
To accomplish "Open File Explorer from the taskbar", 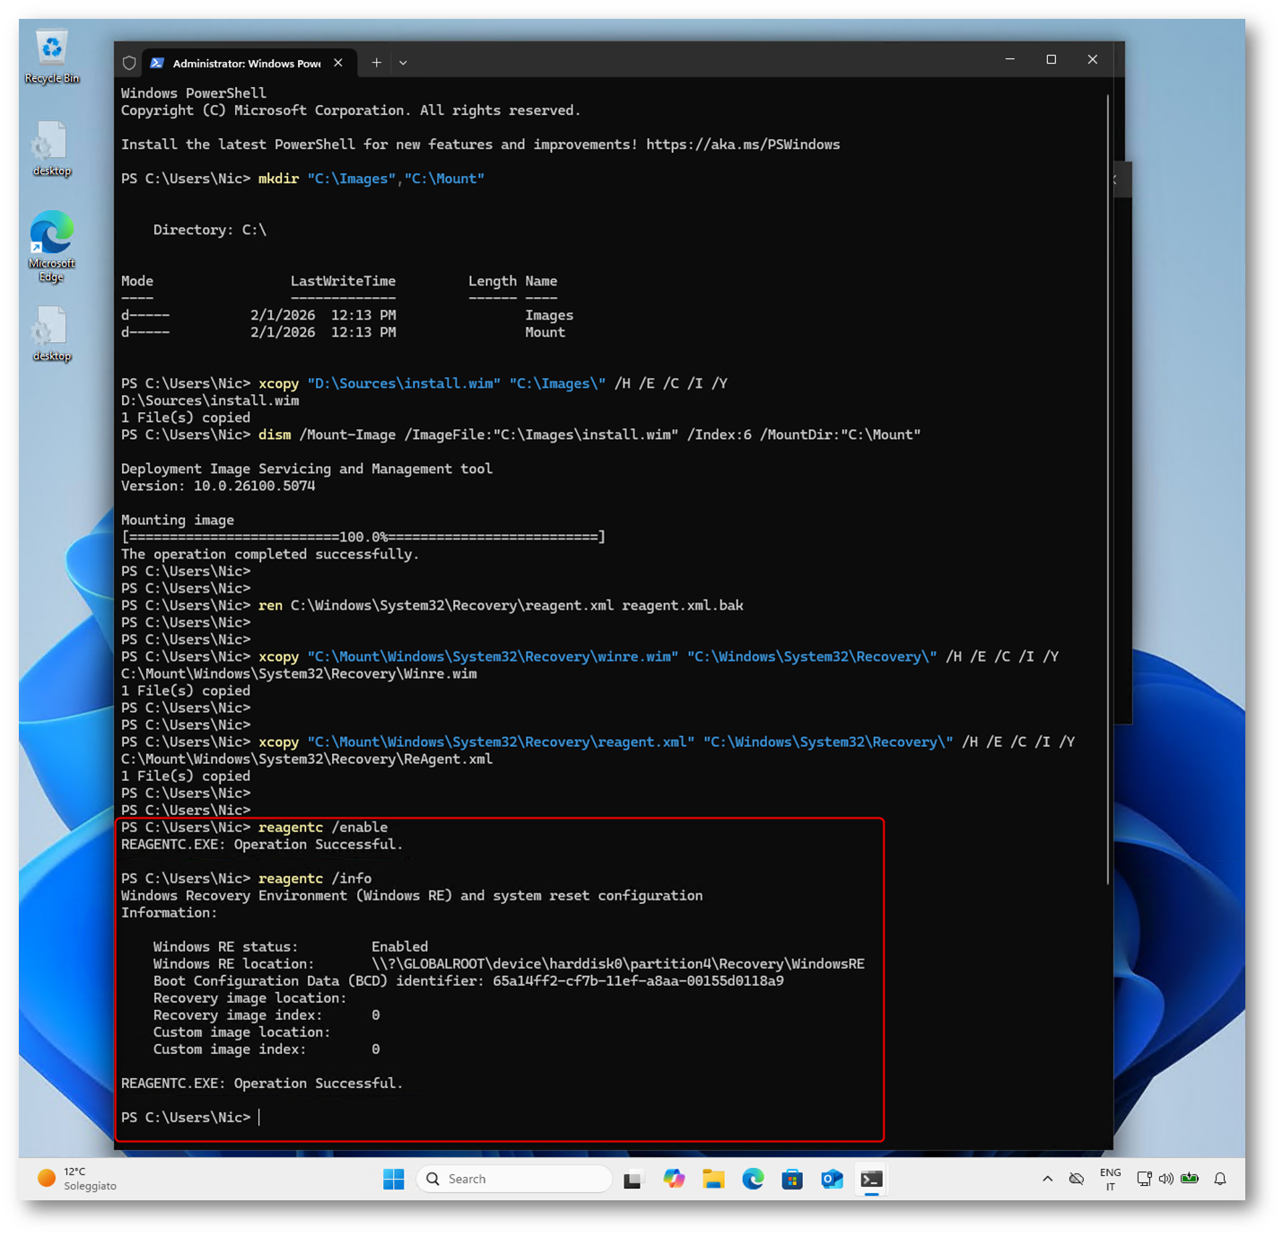I will tap(713, 1179).
